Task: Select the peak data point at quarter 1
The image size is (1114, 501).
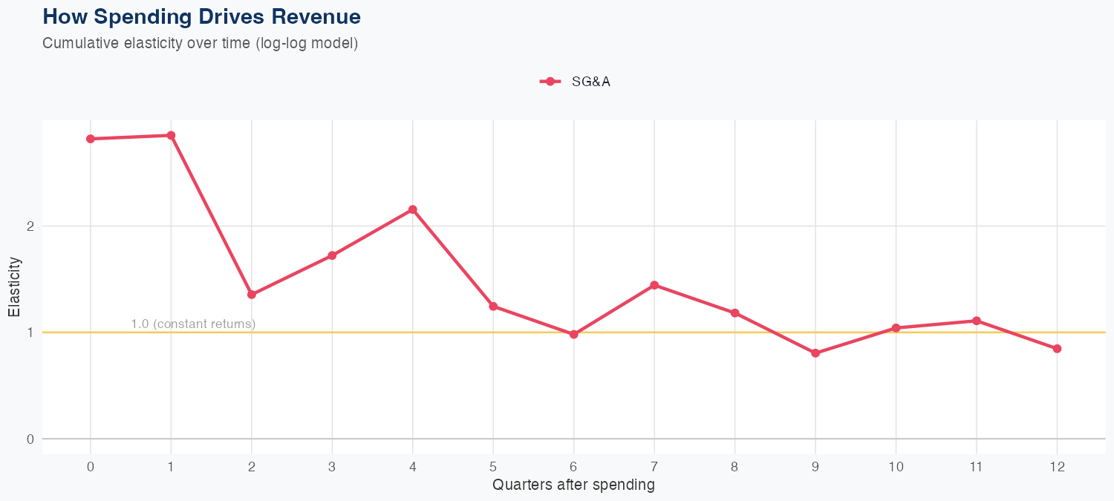Action: 171,135
